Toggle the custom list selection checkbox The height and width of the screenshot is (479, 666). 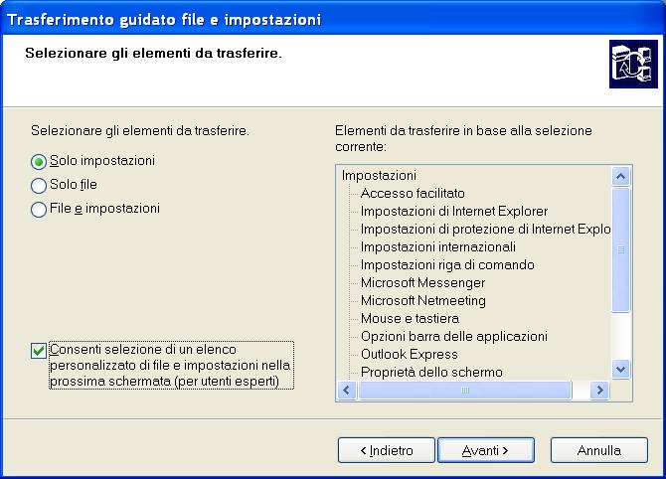tap(40, 349)
